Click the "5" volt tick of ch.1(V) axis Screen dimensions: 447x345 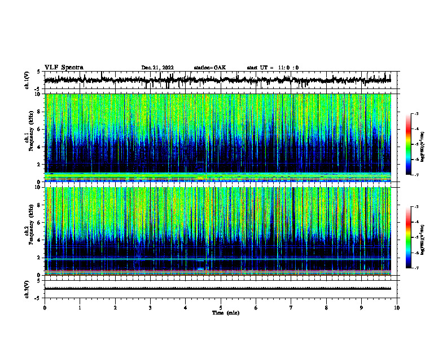pos(39,72)
